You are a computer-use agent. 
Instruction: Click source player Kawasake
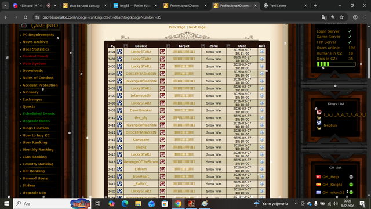pos(141,139)
